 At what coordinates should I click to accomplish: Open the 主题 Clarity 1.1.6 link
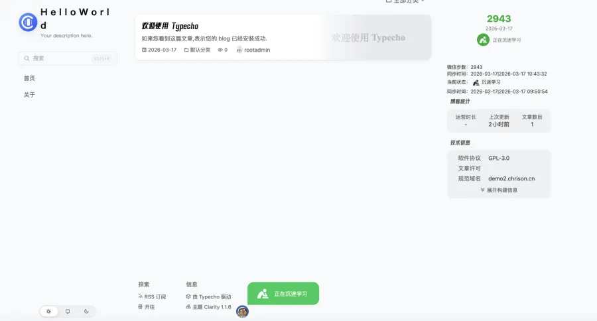[x=208, y=307]
